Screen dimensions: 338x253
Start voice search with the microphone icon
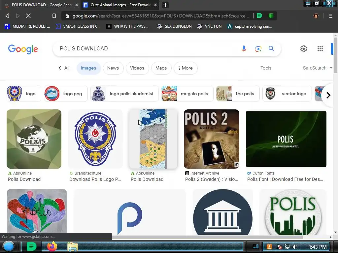click(244, 49)
